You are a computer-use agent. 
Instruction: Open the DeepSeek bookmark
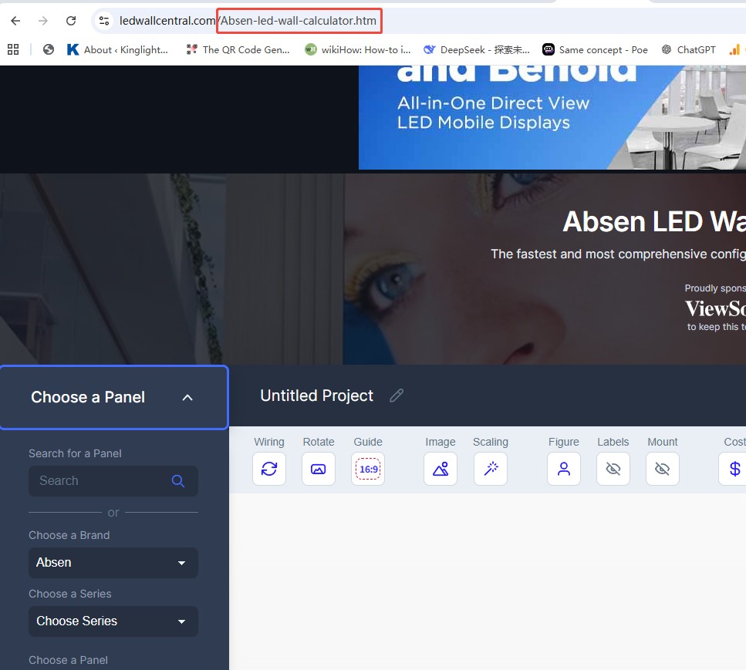coord(477,49)
